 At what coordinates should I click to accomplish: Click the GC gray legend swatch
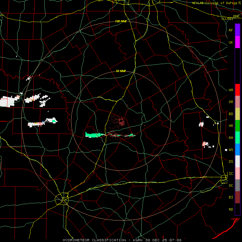[x=237, y=185]
